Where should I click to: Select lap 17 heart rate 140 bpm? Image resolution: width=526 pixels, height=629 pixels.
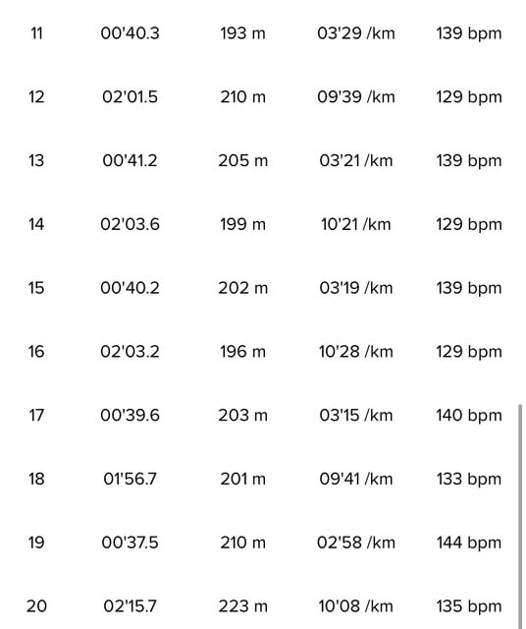point(469,416)
